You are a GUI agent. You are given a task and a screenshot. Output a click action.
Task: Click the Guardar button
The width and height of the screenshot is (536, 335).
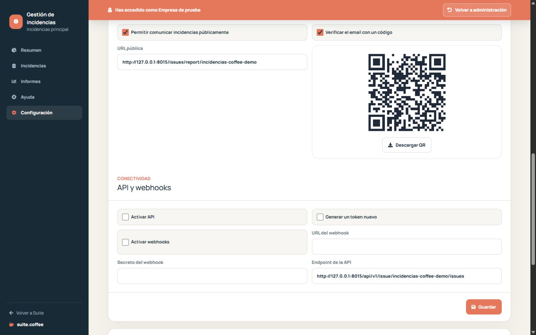click(x=484, y=307)
